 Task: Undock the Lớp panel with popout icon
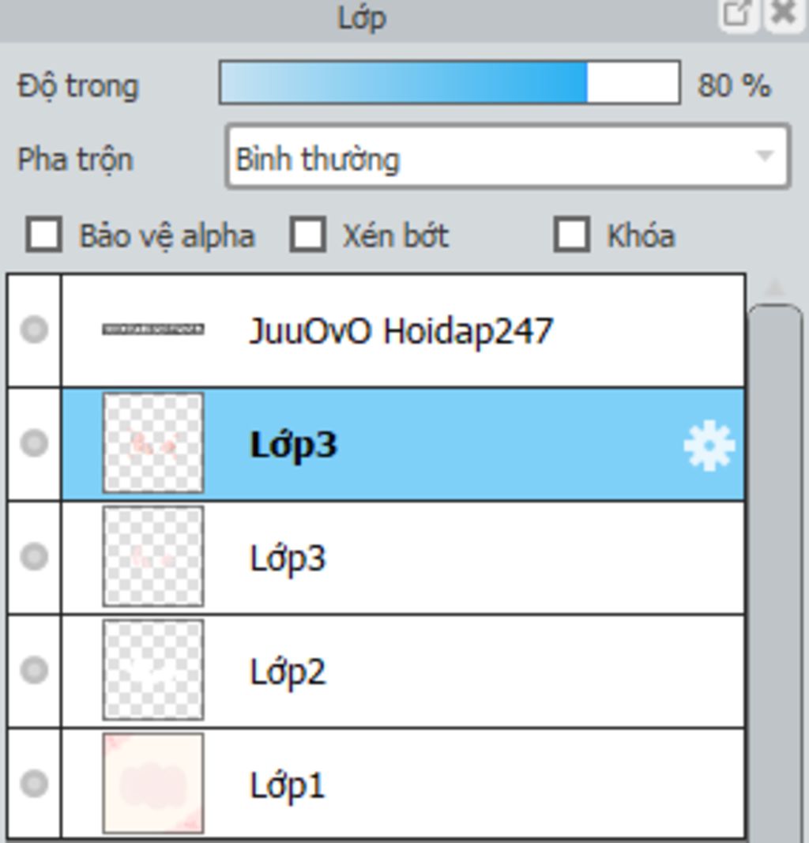pyautogui.click(x=737, y=14)
